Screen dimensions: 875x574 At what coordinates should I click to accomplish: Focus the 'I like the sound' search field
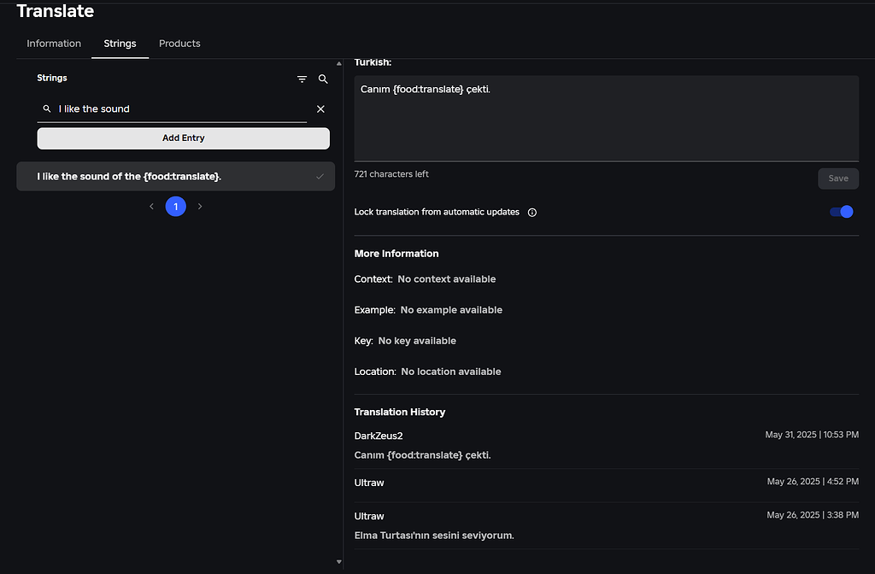pyautogui.click(x=172, y=109)
